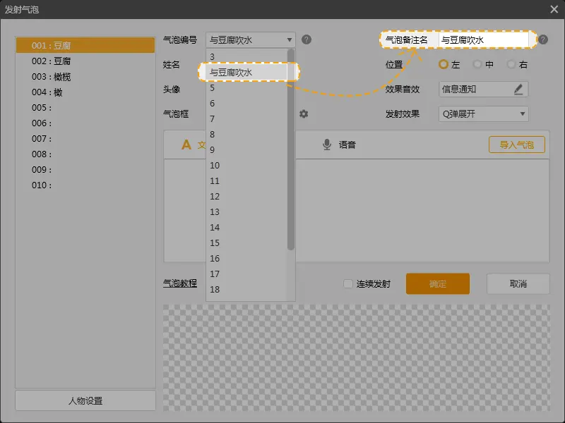Collapse the 气泡编号 dropdown
Screen dimensions: 565x423
pyautogui.click(x=289, y=39)
